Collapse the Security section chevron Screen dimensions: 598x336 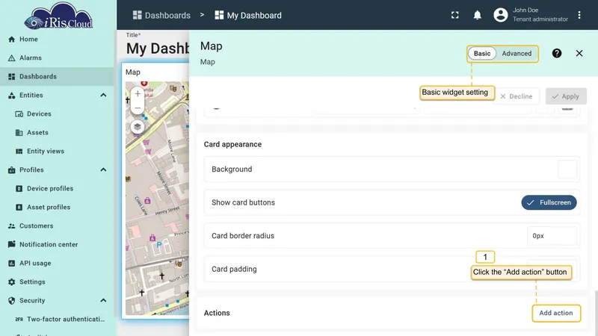coord(103,301)
